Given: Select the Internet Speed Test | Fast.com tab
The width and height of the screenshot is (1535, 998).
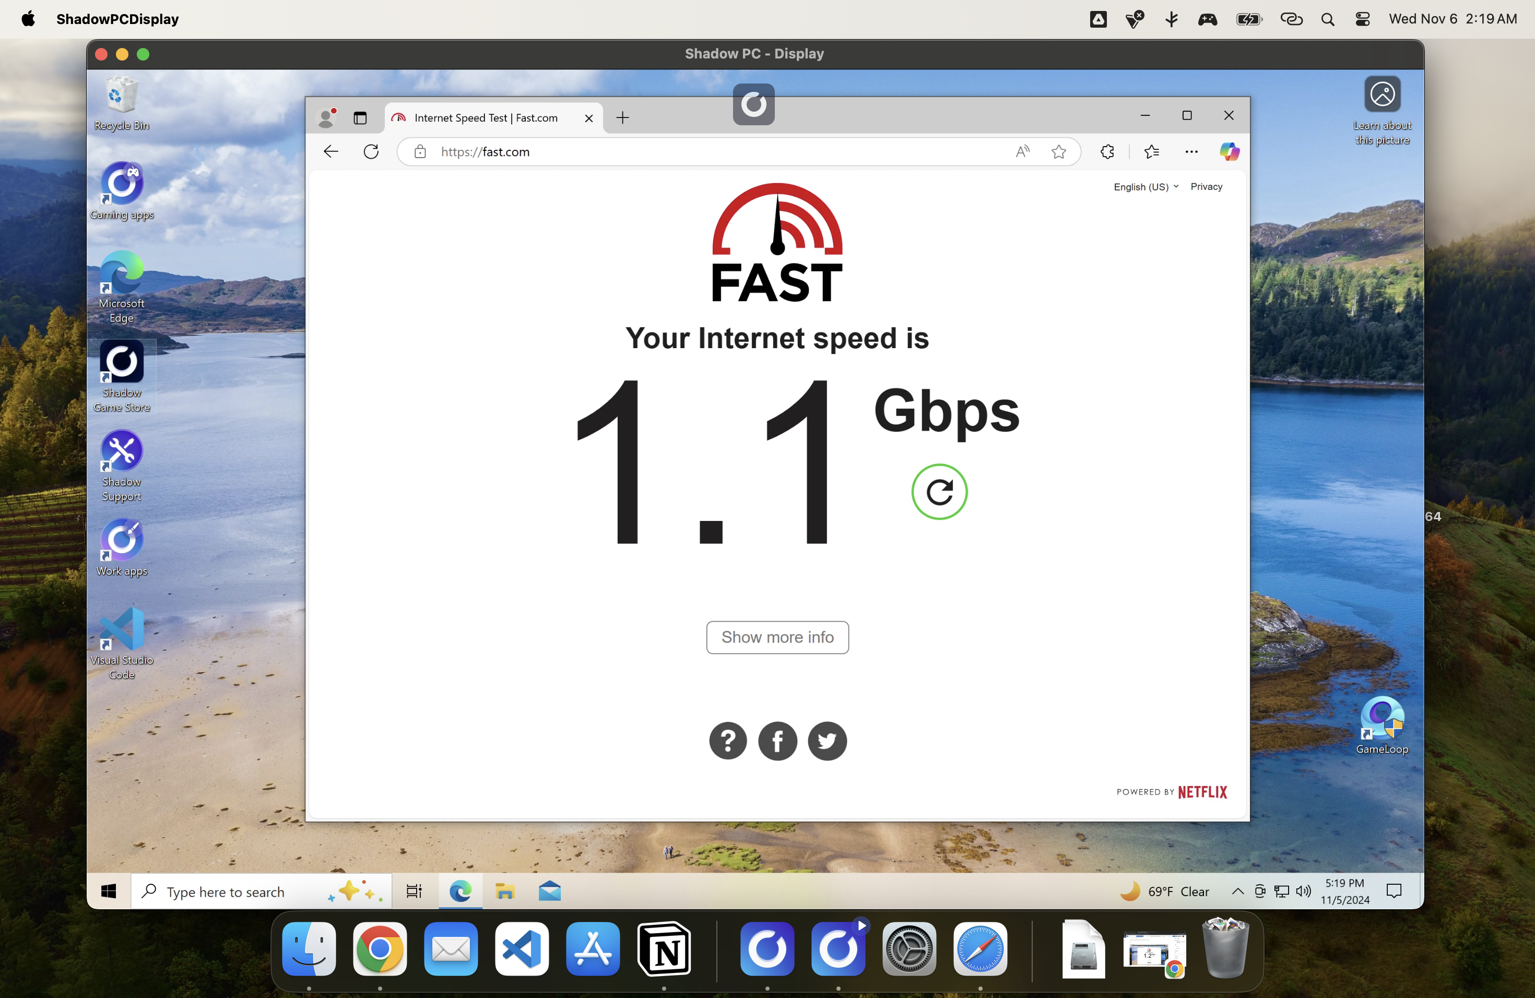Looking at the screenshot, I should point(486,118).
